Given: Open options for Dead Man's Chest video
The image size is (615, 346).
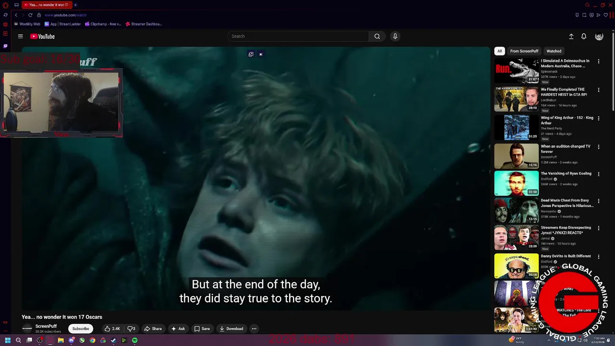Looking at the screenshot, I should (599, 201).
